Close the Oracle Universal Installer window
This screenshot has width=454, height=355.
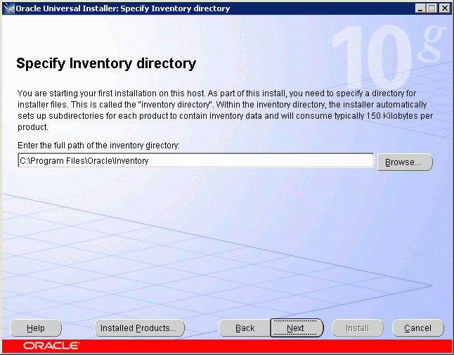[x=444, y=8]
